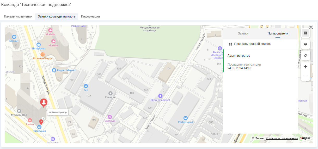
Task: Click the red Администратор user marker on map
Action: tap(44, 102)
